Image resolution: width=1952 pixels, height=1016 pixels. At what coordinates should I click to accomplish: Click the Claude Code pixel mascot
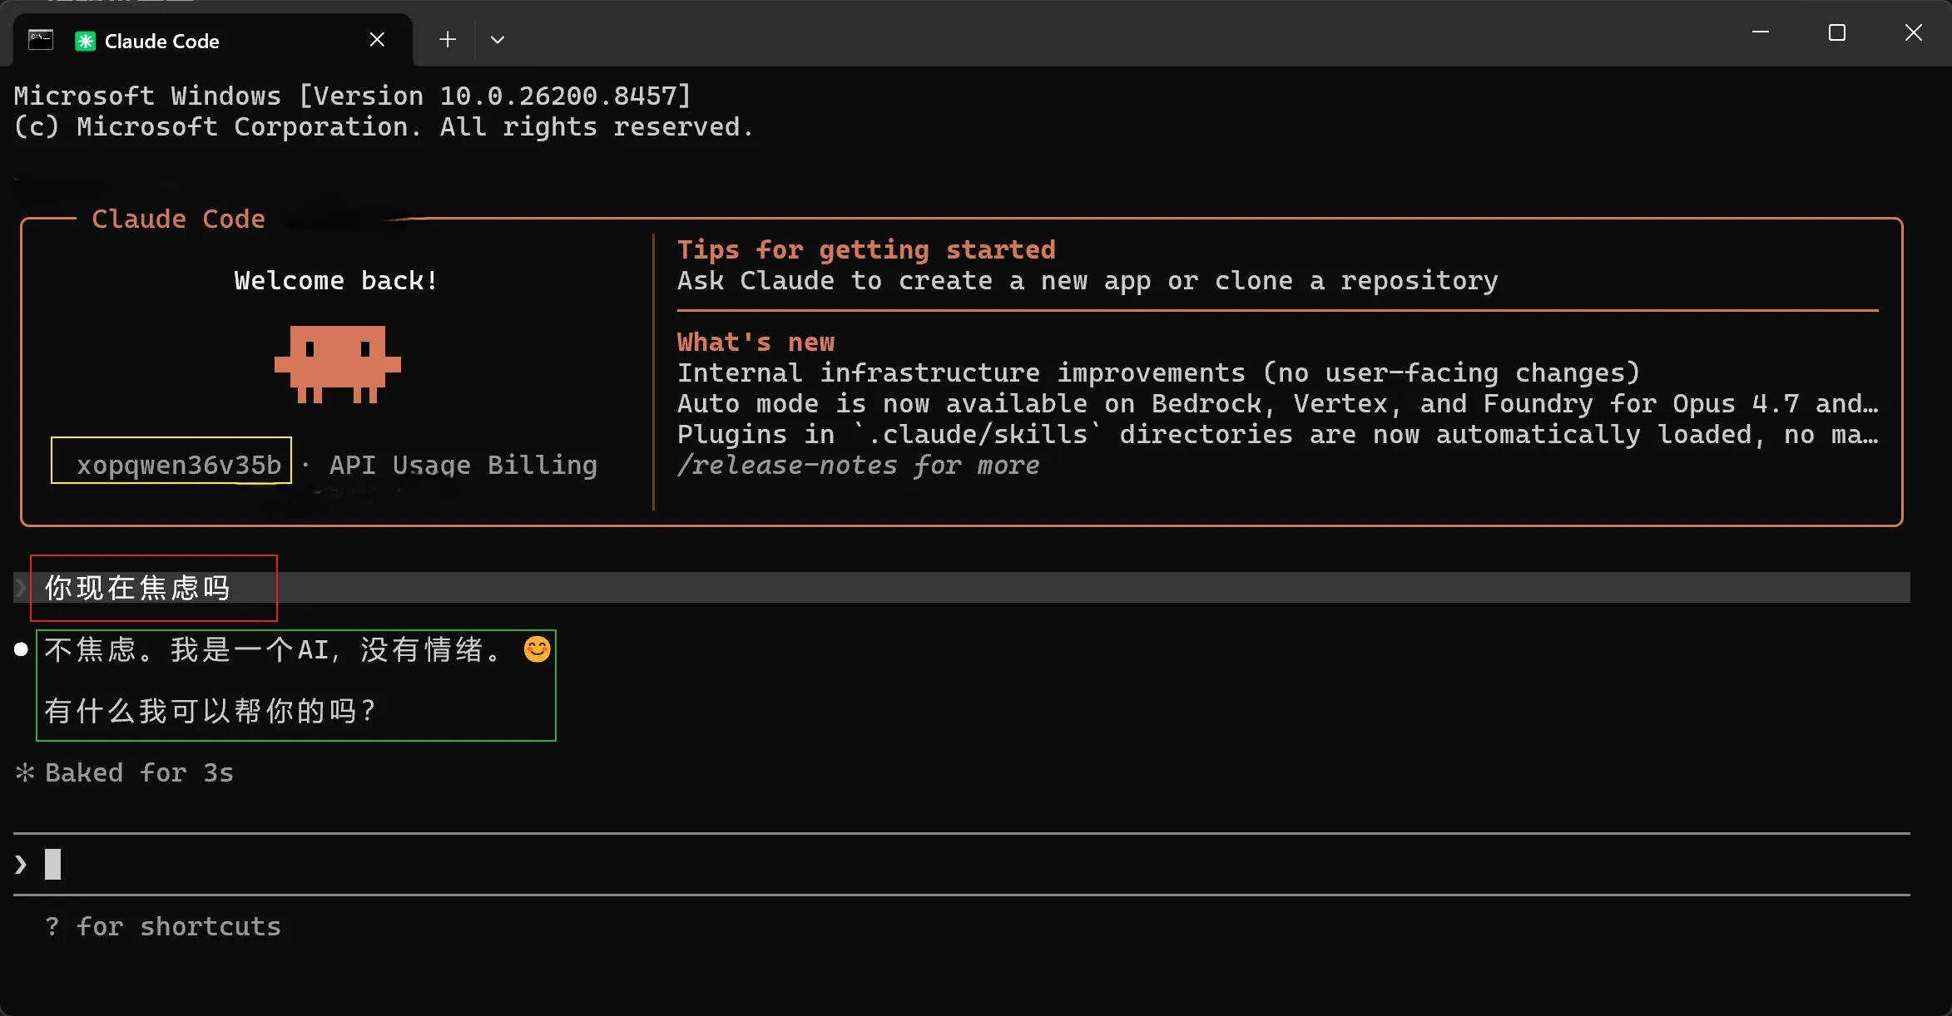pos(338,364)
